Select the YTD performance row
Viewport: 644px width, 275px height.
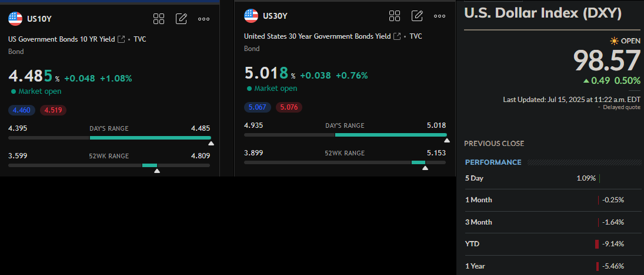pyautogui.click(x=553, y=244)
